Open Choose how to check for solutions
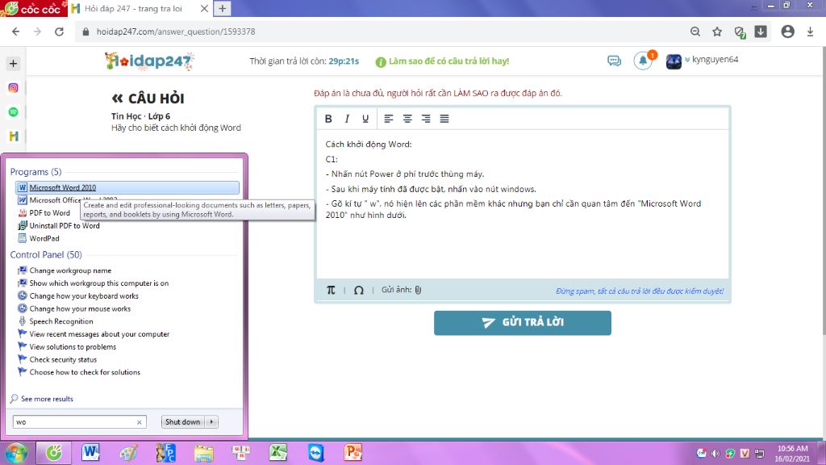Image resolution: width=826 pixels, height=465 pixels. (x=85, y=372)
